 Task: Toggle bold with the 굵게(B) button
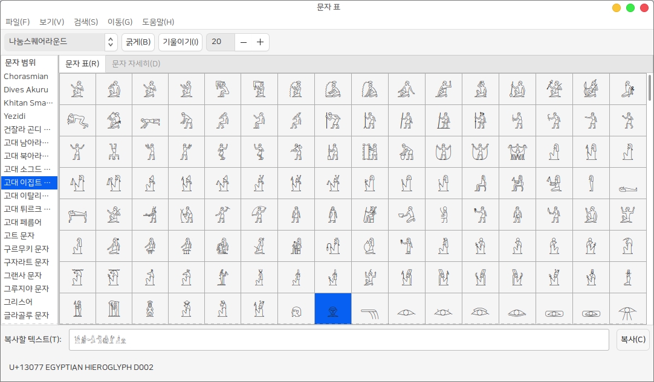click(137, 42)
